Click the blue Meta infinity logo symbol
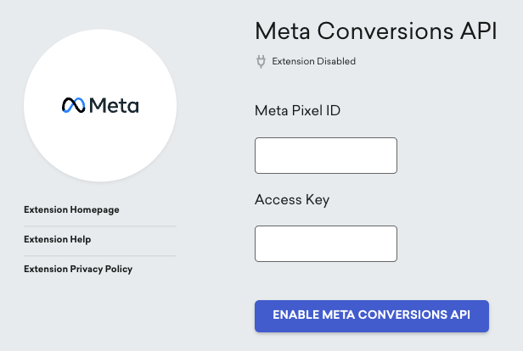 click(74, 106)
